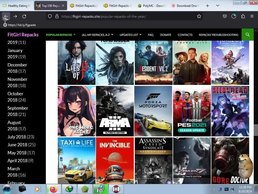Expand the list-all-tabs chevron

tap(217, 6)
